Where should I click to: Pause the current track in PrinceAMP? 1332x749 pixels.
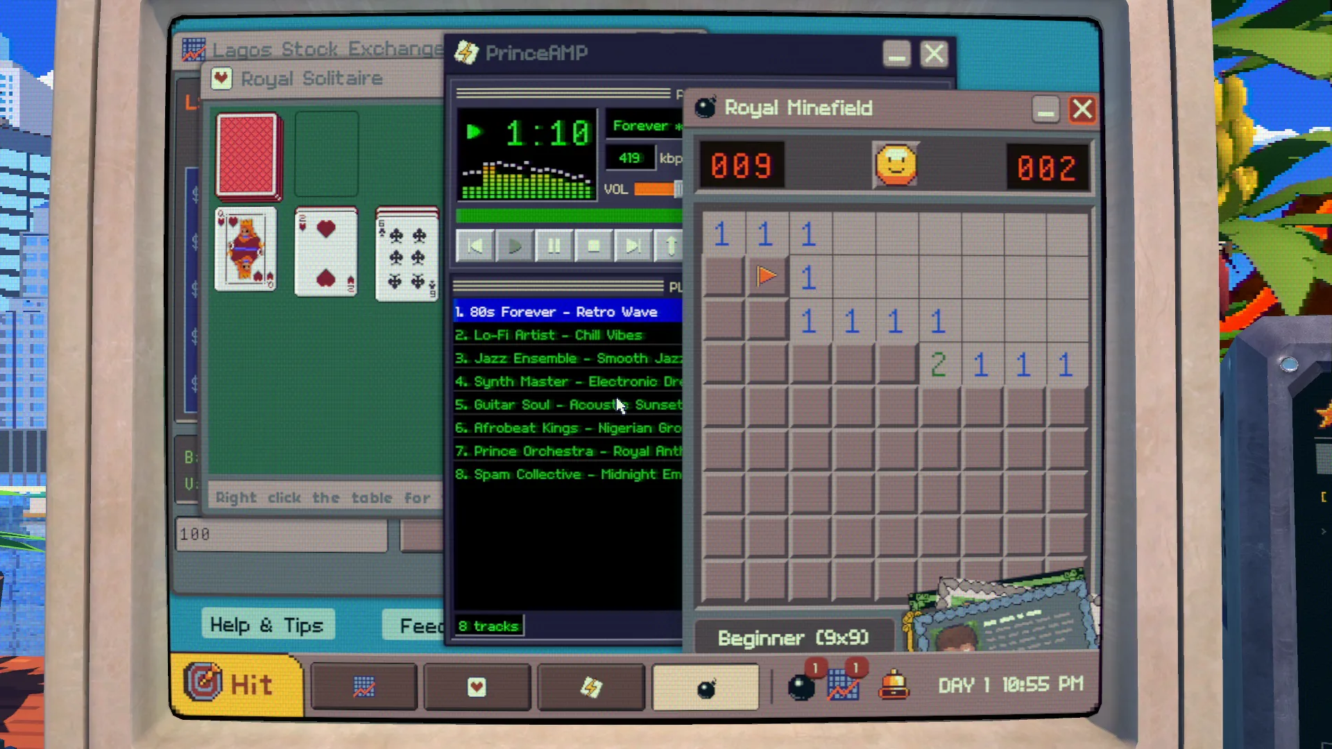pos(554,246)
